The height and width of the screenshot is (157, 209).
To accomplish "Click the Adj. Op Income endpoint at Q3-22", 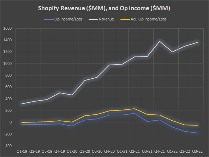I will 197,125.
